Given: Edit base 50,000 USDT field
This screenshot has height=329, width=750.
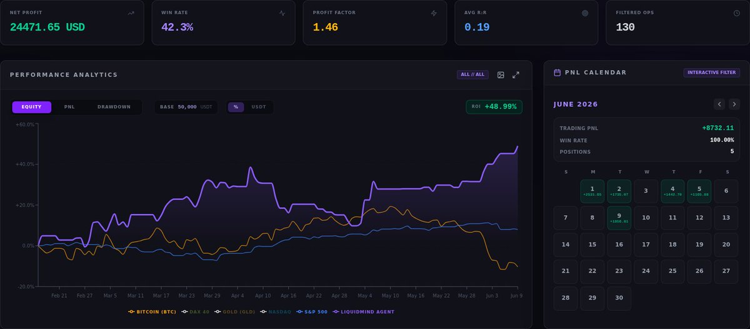Looking at the screenshot, I should 186,107.
